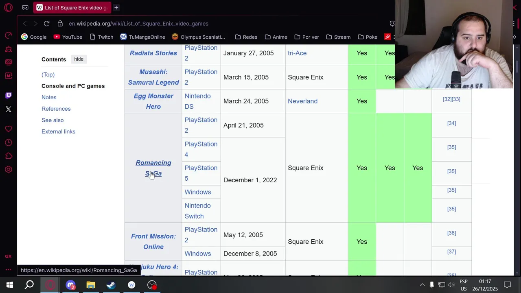The height and width of the screenshot is (293, 521).
Task: Go to References section in Contents
Action: click(x=56, y=109)
